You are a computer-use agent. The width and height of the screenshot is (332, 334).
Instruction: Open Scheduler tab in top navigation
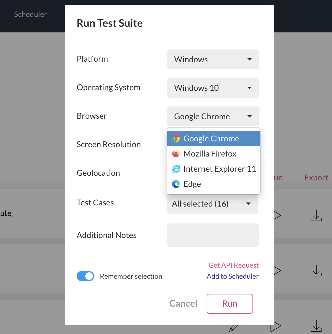pos(30,14)
